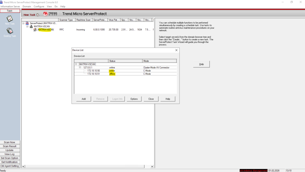
Task: Click Options button in Device List dialog
Action: point(134,99)
